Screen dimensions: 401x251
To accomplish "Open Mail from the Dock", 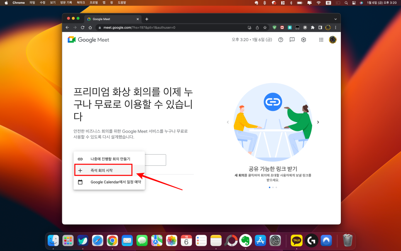I will coord(127,241).
